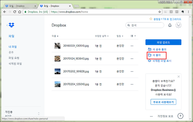Screen dimensions: 193x122
Task: Create a 새 폴더
Action: [154, 55]
